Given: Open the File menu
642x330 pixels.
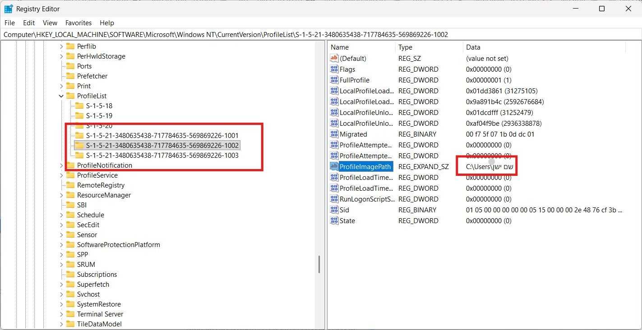Looking at the screenshot, I should click(9, 23).
